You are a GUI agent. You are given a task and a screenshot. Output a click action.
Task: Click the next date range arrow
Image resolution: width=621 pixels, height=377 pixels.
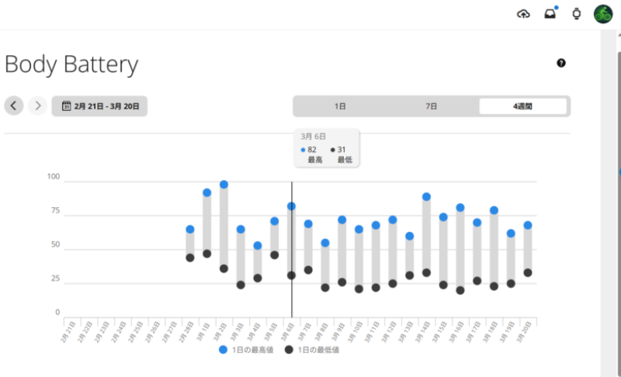coord(37,105)
